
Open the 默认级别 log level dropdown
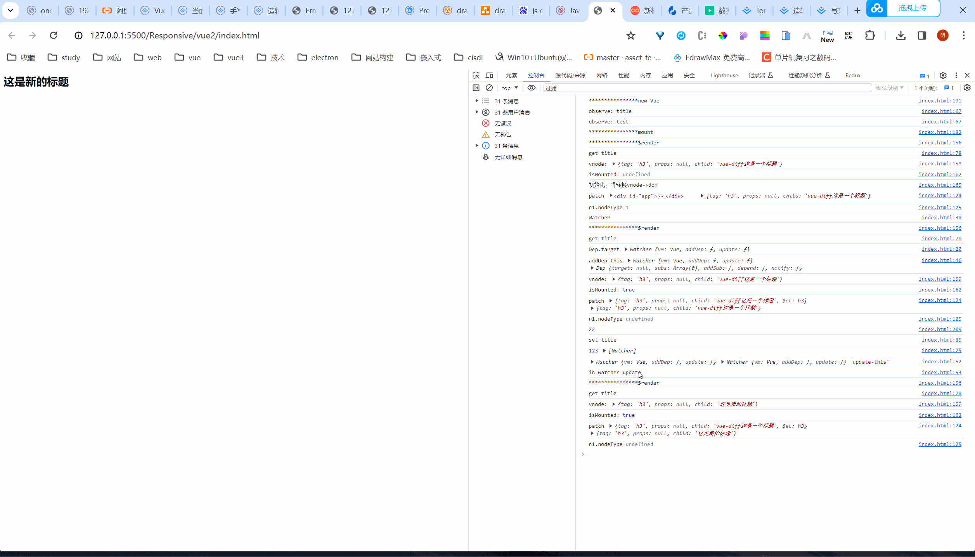coord(890,88)
